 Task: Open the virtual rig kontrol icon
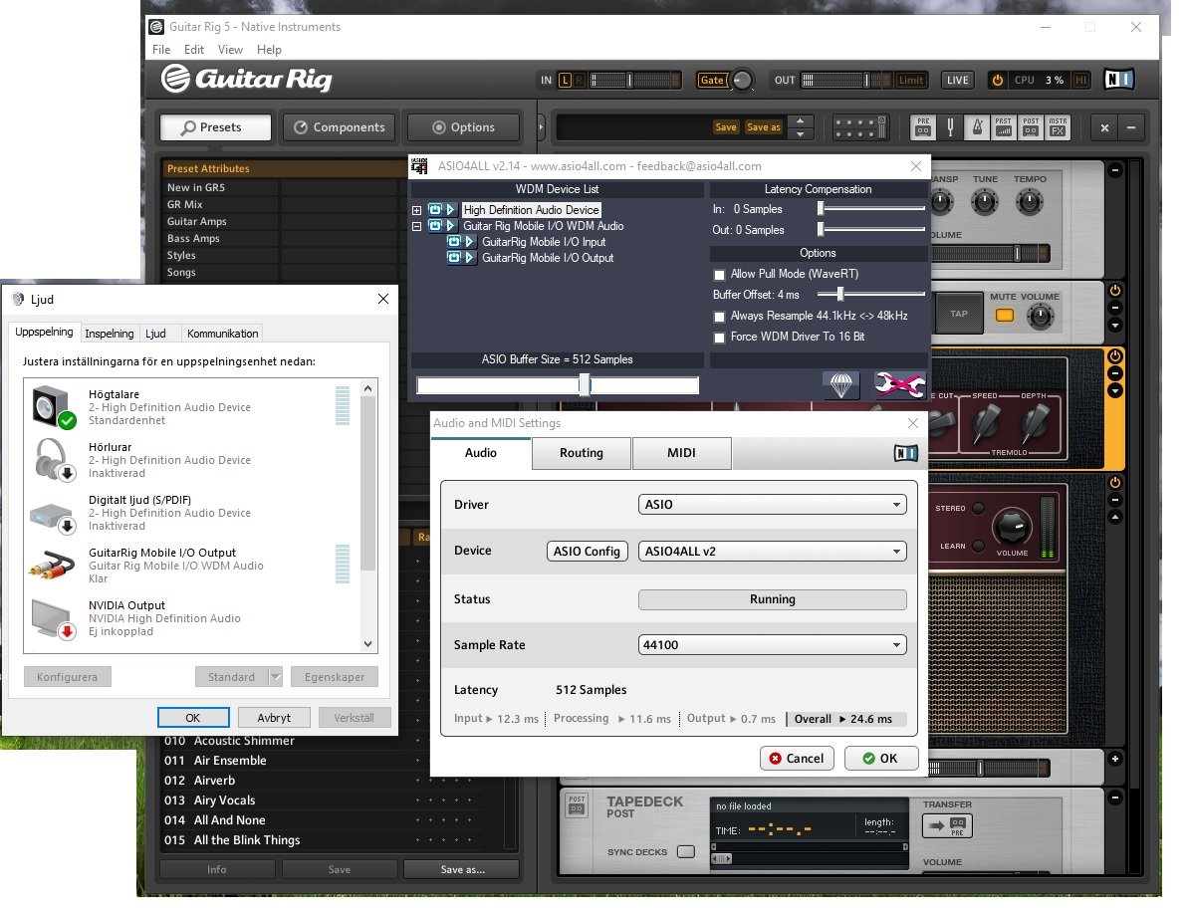coord(860,127)
